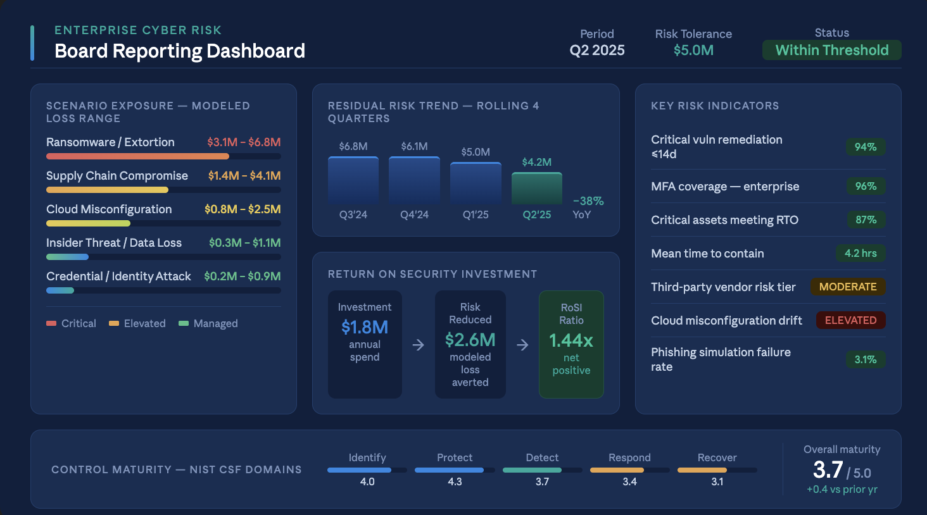Select the Critical red legend swatch
Screen dimensions: 927x515
(51, 323)
